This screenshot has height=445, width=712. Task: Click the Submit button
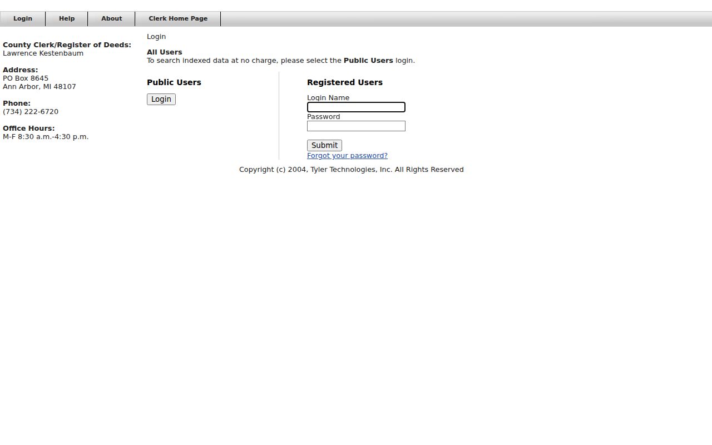point(324,145)
